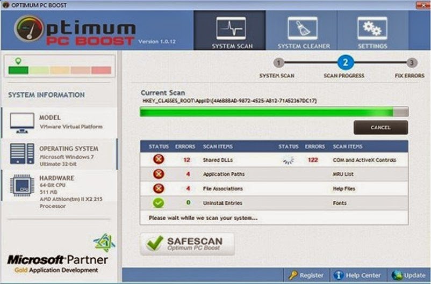This screenshot has width=431, height=284.
Task: Click the Operating System server icon
Action: (22, 154)
